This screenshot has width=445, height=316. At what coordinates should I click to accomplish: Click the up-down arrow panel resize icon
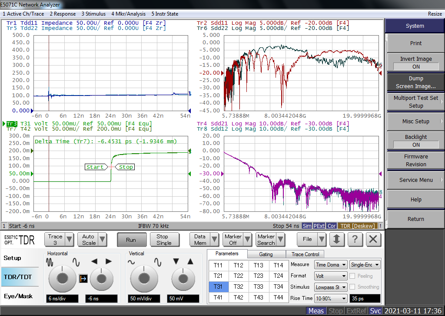(x=337, y=239)
